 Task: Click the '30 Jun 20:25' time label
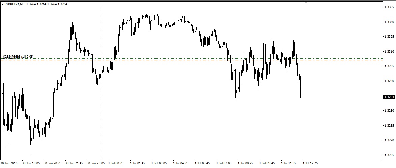tap(53, 163)
